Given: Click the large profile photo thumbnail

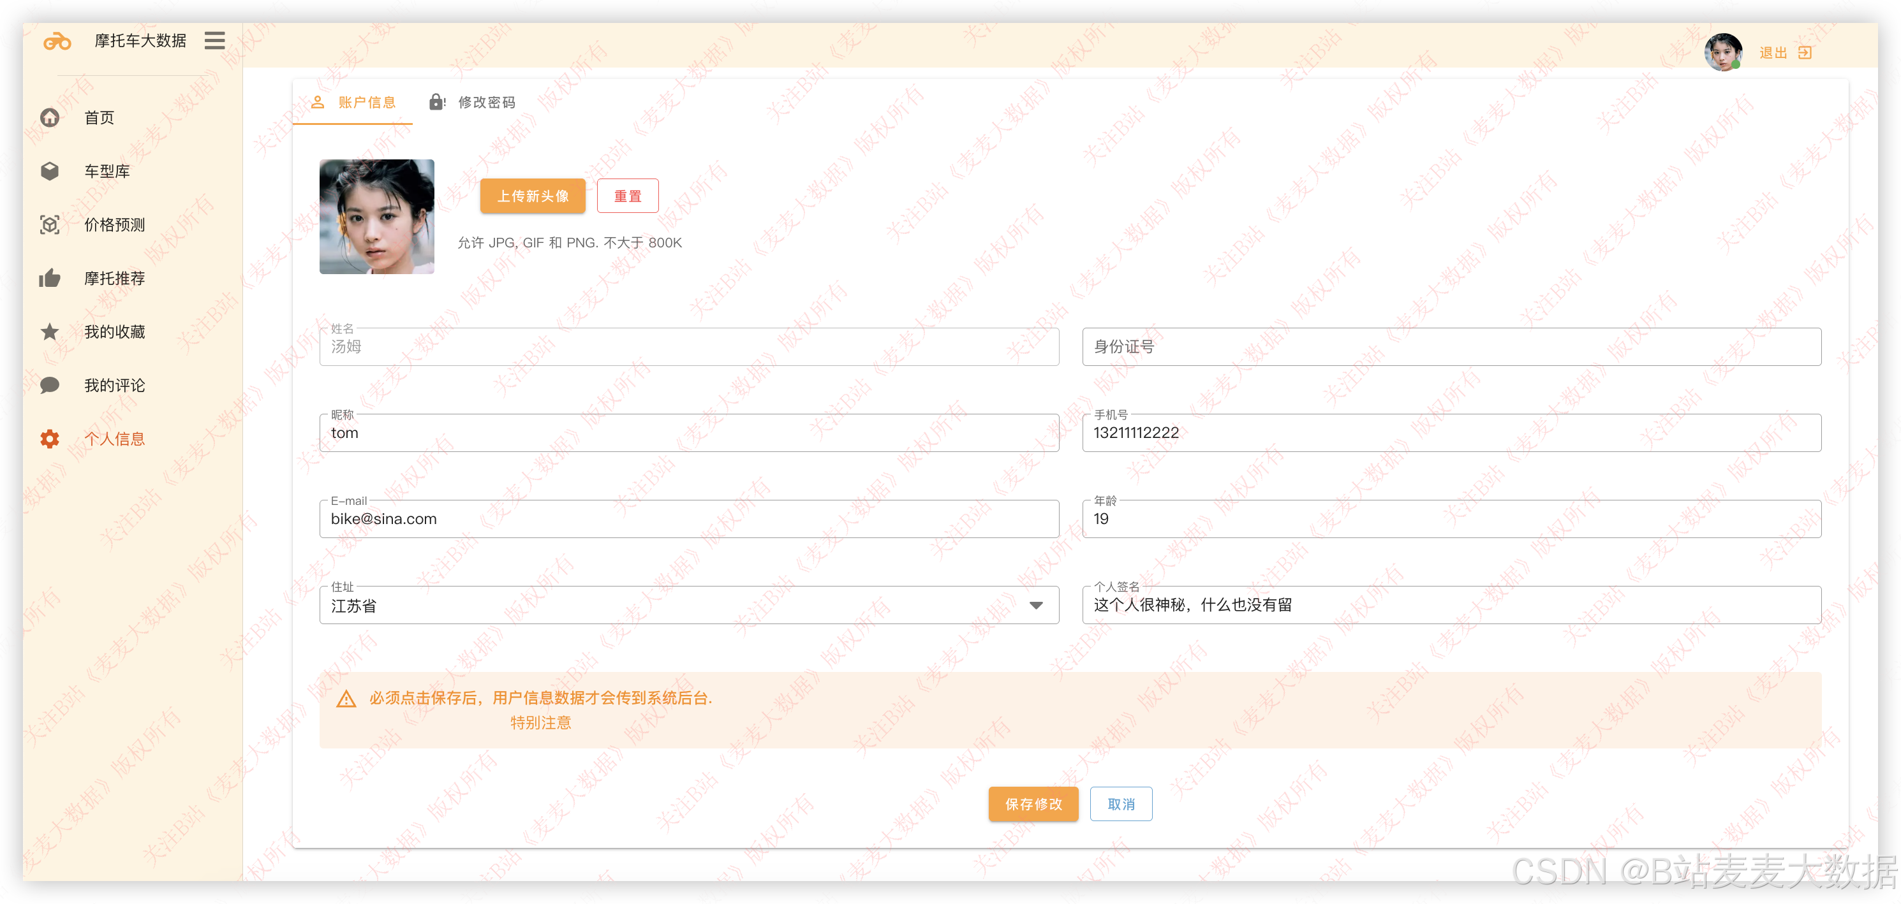Looking at the screenshot, I should [377, 217].
